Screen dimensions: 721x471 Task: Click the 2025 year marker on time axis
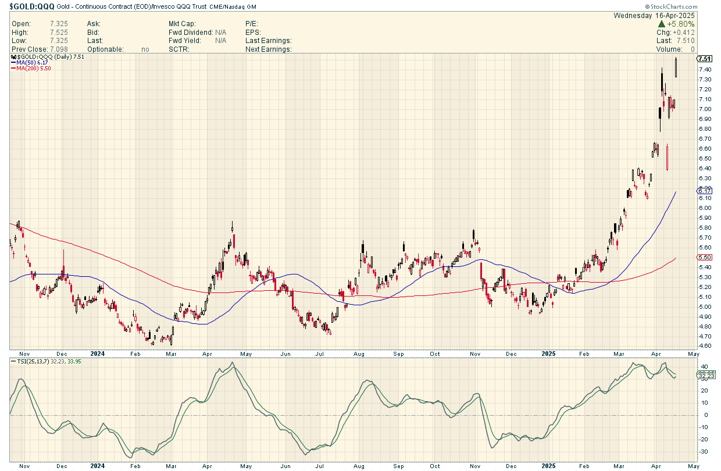click(549, 353)
